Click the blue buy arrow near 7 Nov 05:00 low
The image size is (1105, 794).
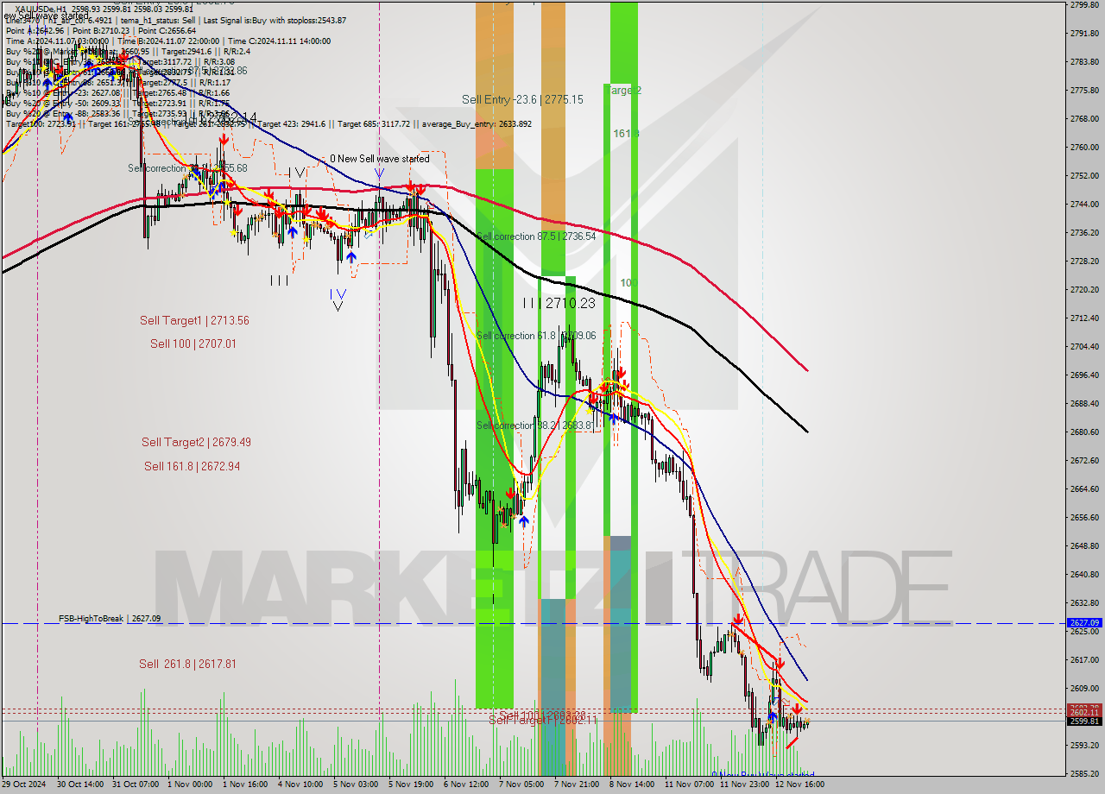click(523, 521)
